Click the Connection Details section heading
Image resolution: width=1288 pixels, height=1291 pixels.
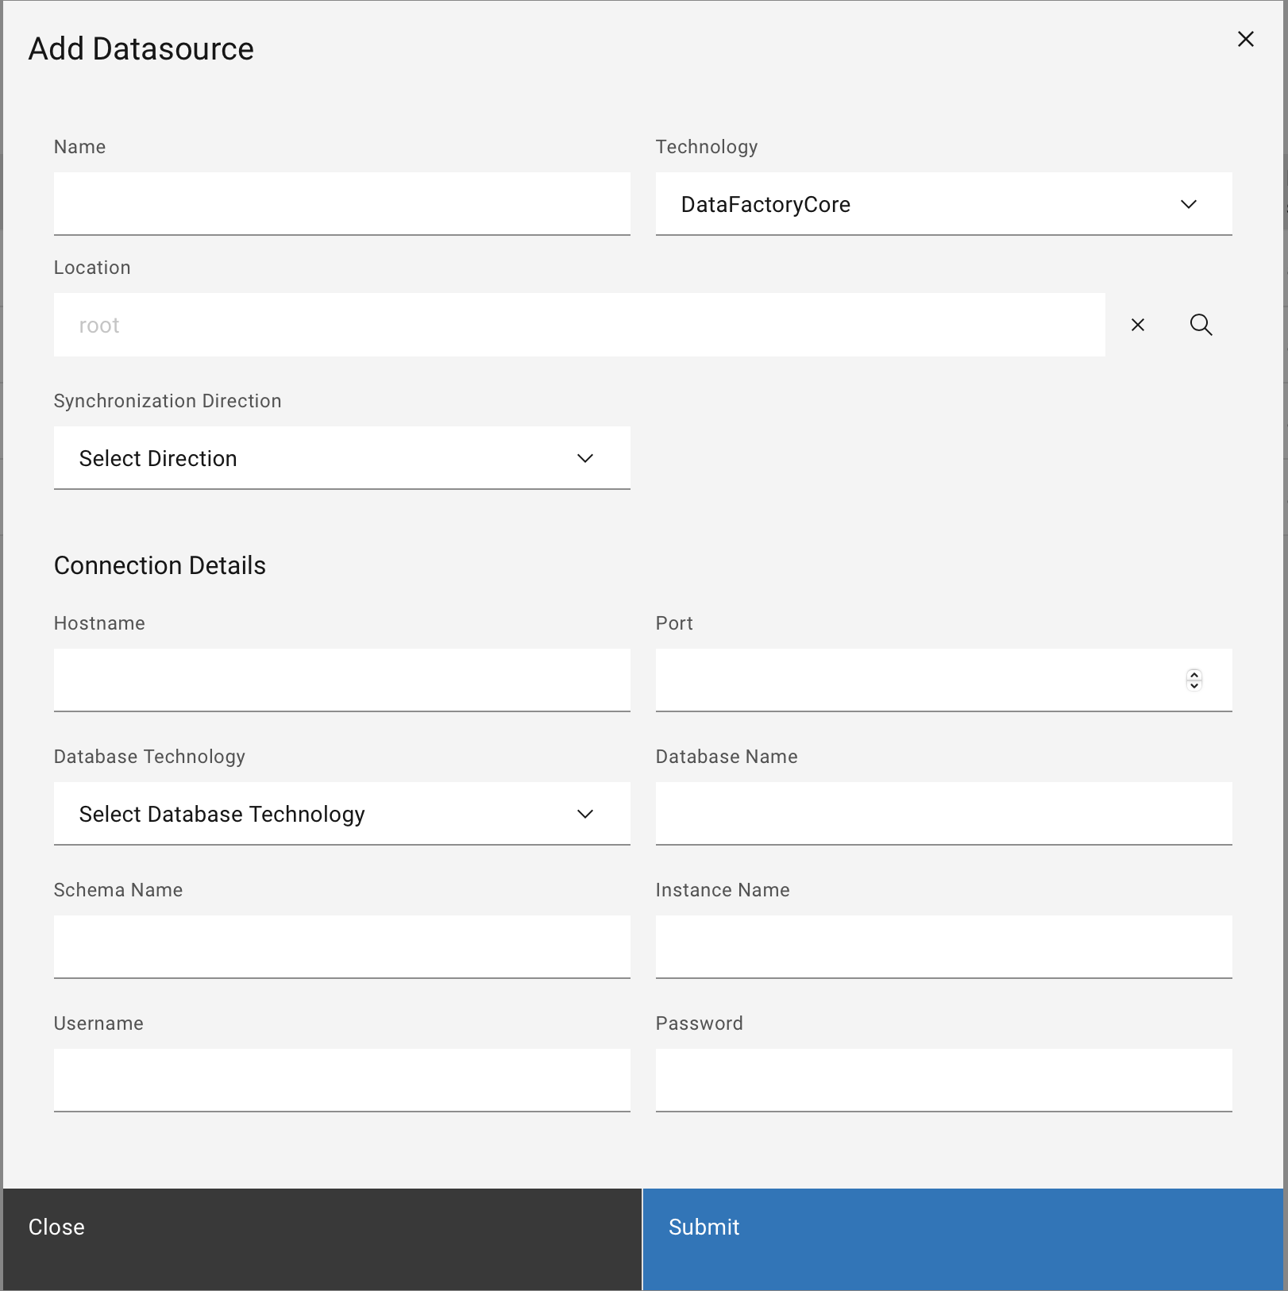click(x=160, y=565)
